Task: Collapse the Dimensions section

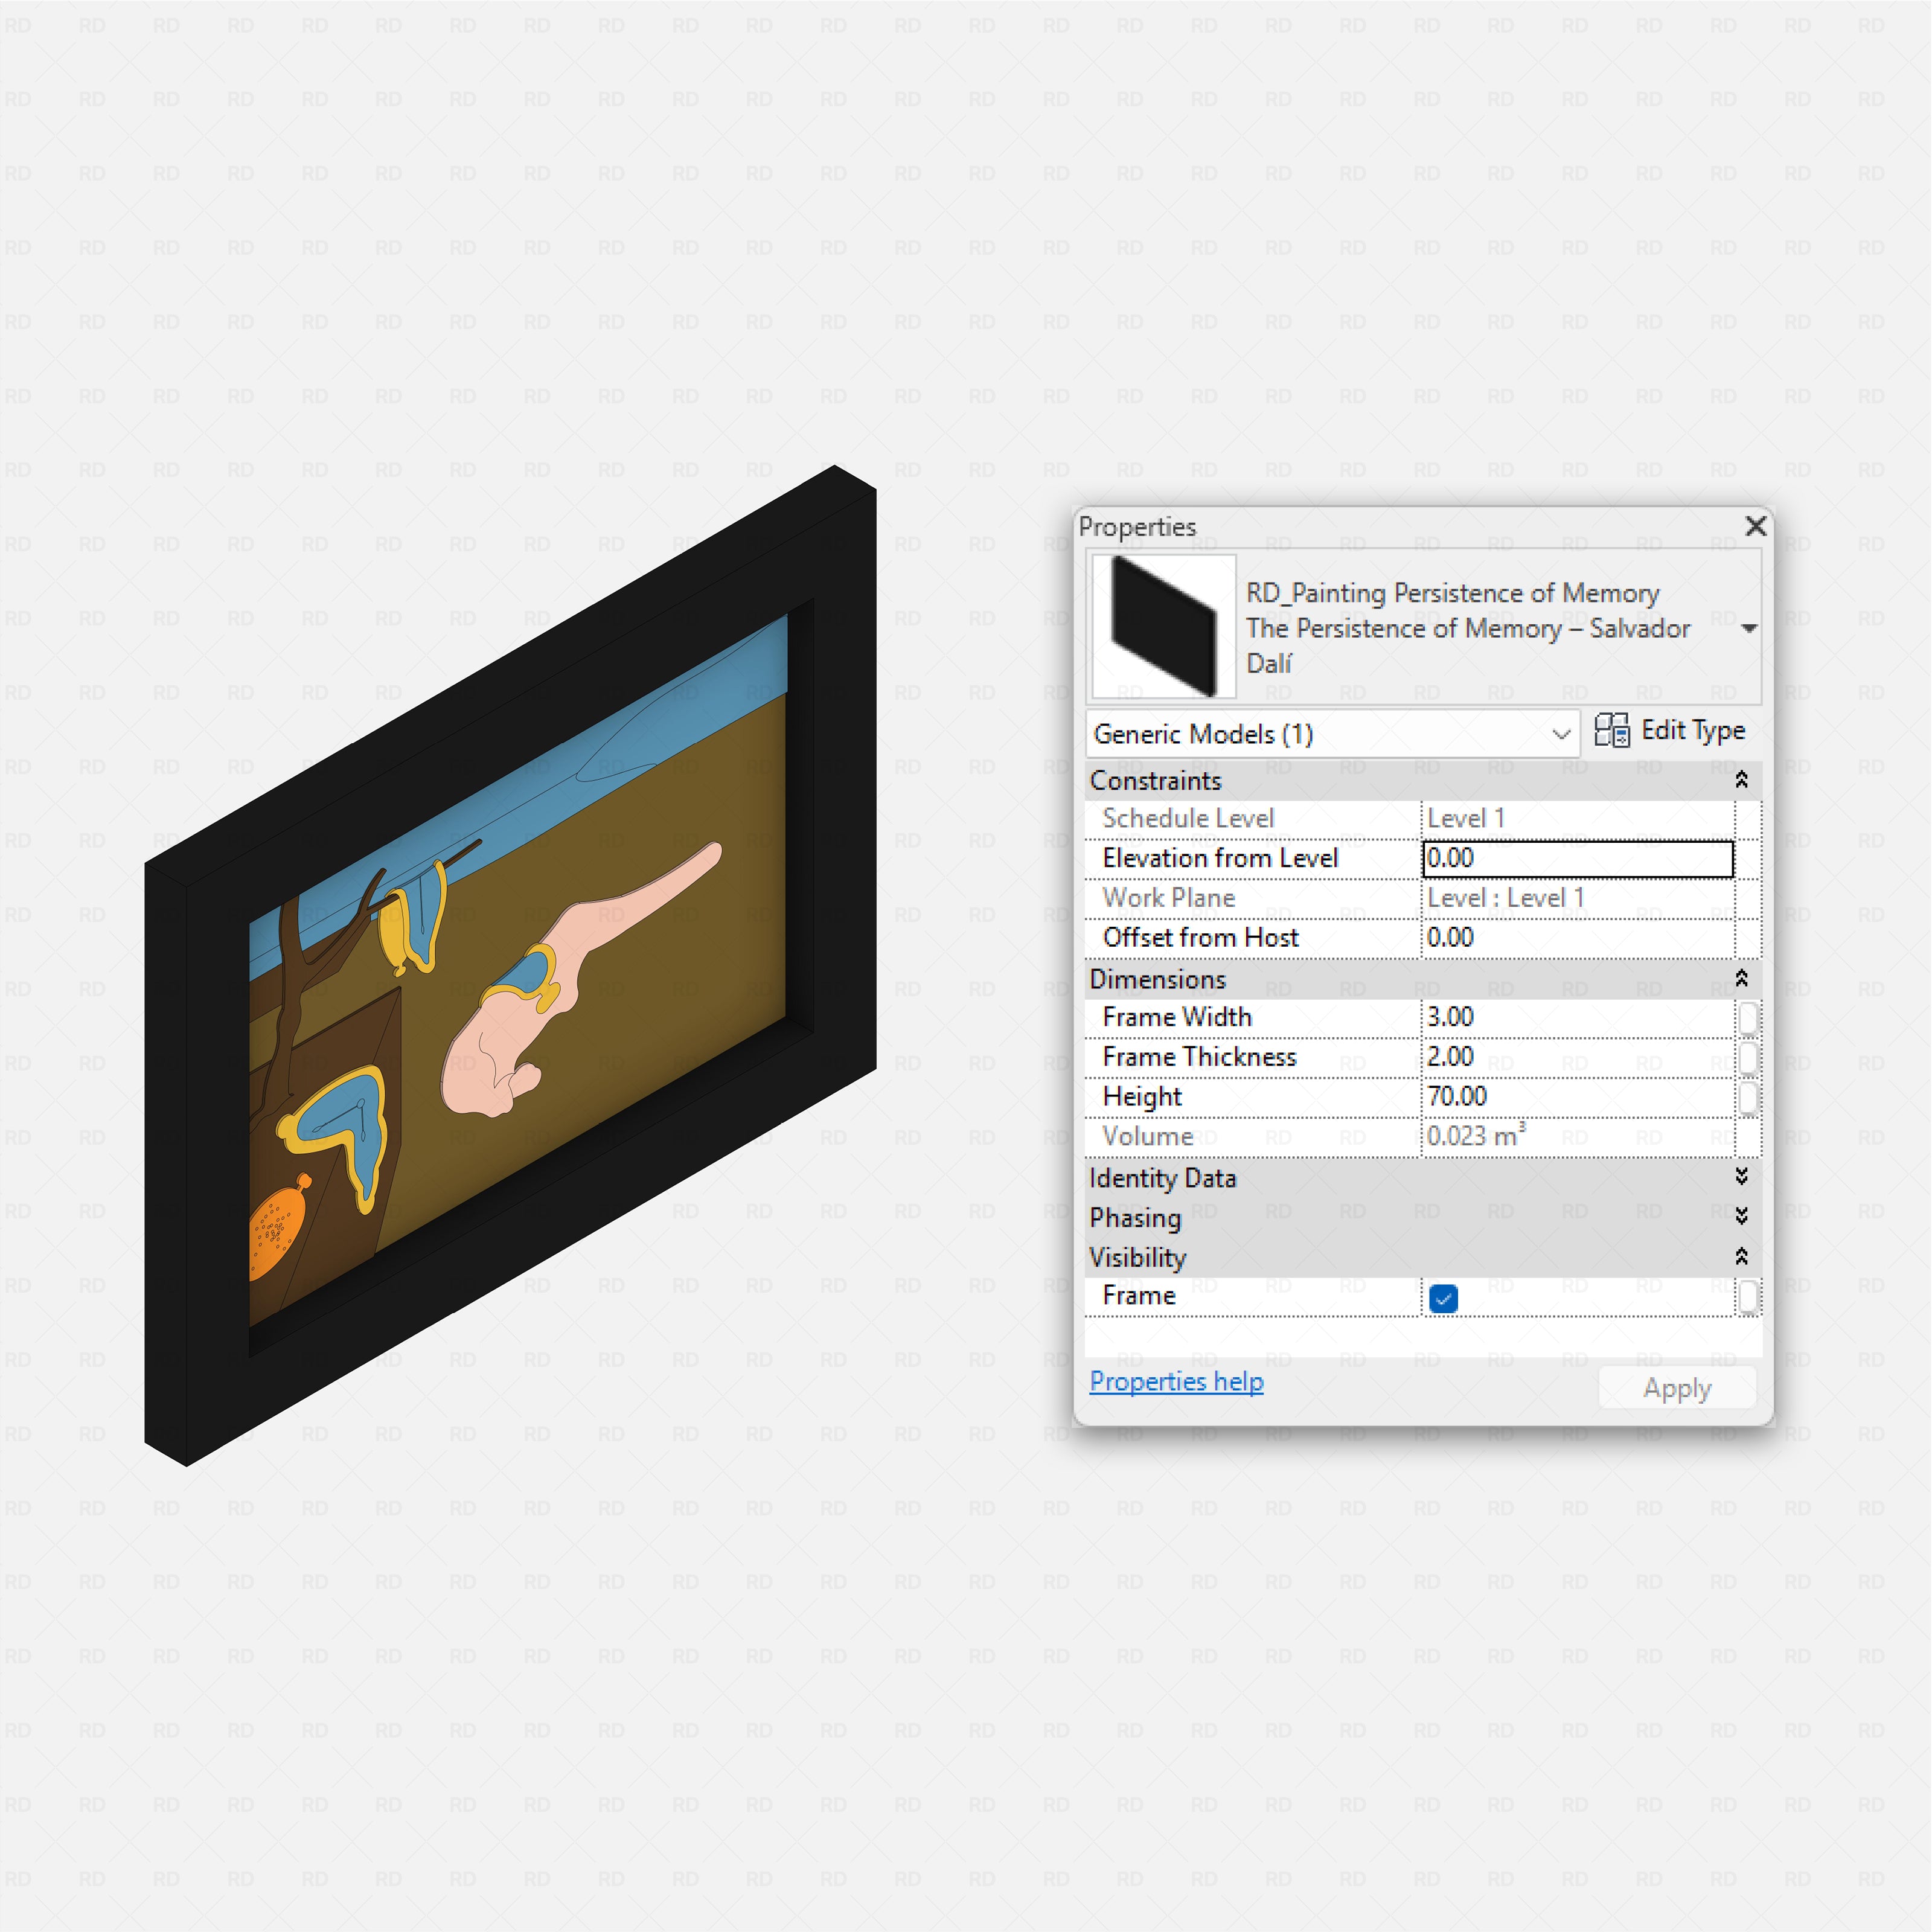Action: 1743,979
